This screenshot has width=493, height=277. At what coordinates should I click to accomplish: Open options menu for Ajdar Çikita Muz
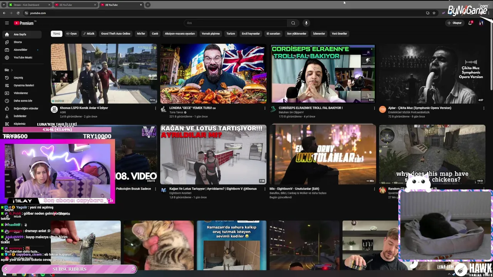484,108
